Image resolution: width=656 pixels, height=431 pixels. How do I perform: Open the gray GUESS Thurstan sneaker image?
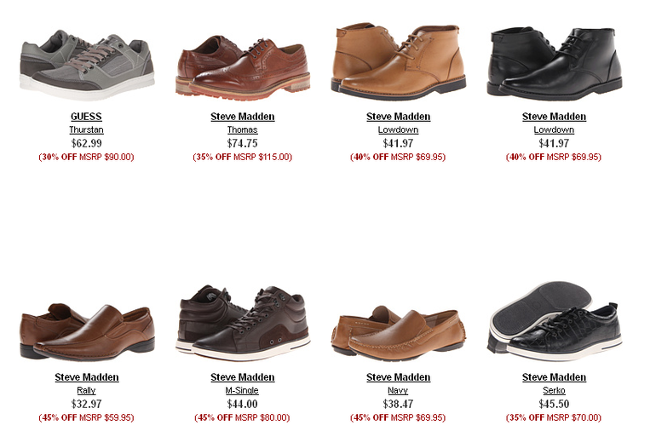[87, 65]
